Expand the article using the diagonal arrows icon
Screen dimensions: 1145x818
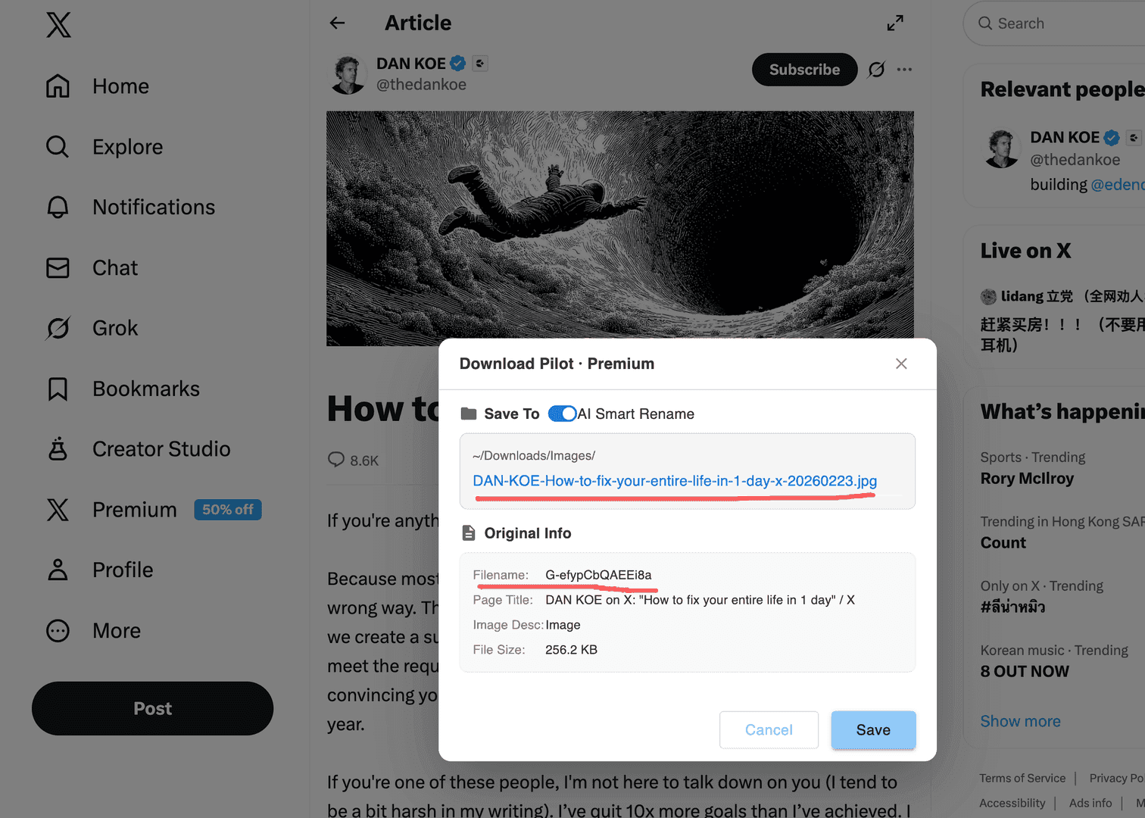tap(895, 23)
